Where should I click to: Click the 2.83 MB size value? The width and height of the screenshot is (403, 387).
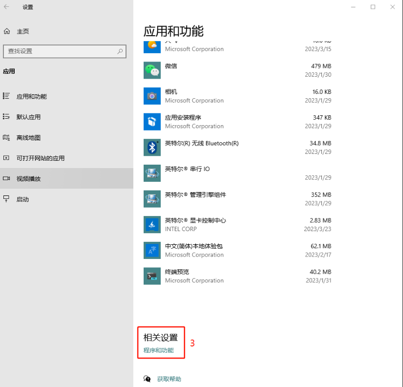[320, 220]
